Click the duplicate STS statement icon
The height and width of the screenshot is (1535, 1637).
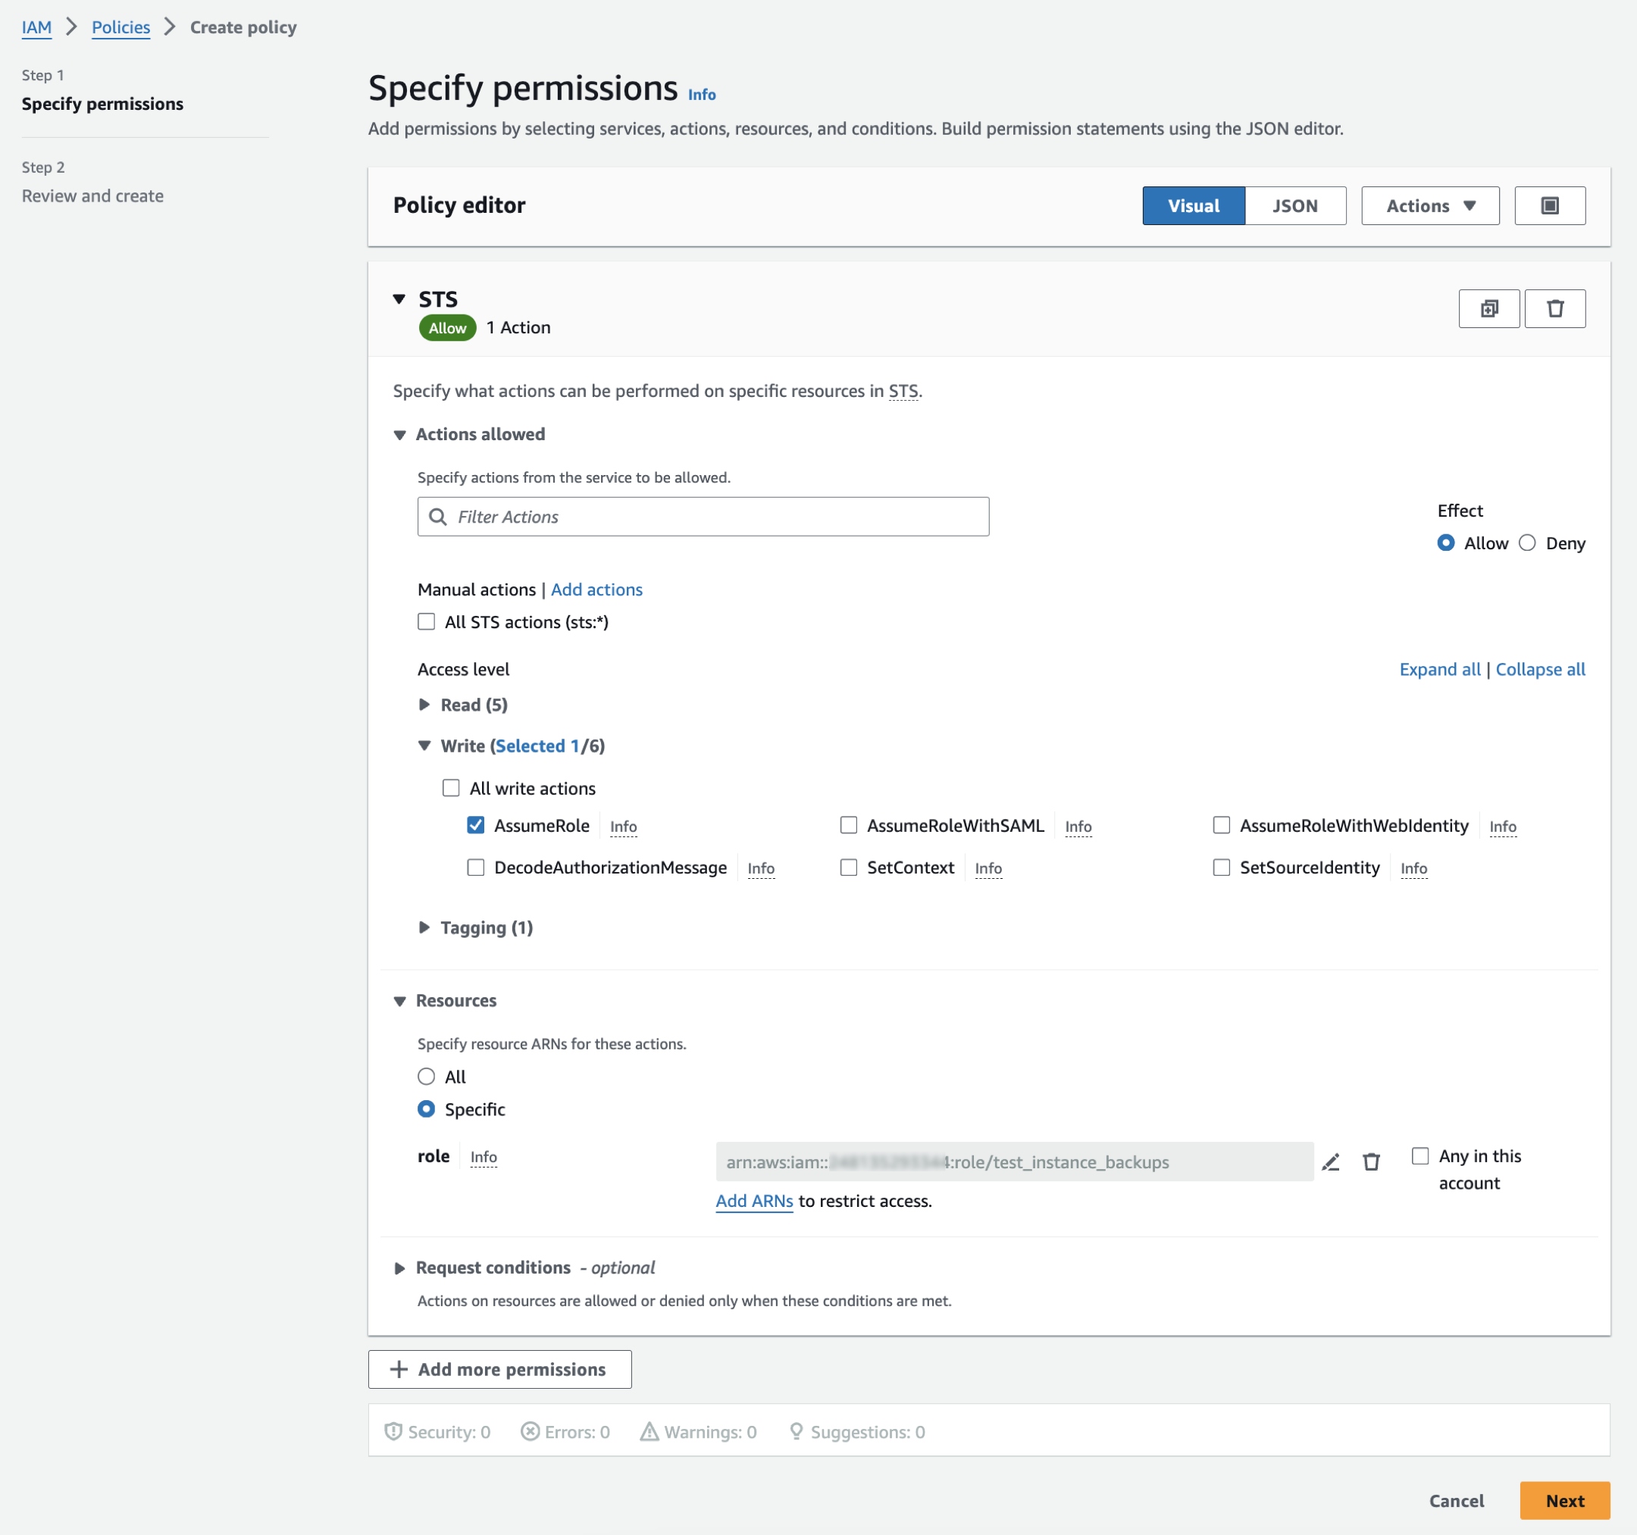coord(1488,308)
